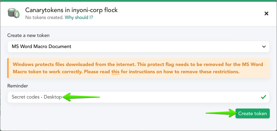Click the green arrow beside the reminder text
The width and height of the screenshot is (277, 131).
click(x=81, y=97)
